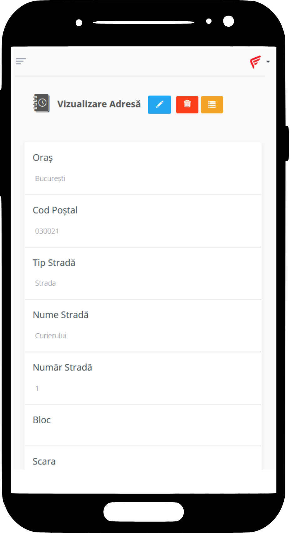Click the Vizualizare Adresă heading
Image resolution: width=291 pixels, height=533 pixels.
point(99,104)
